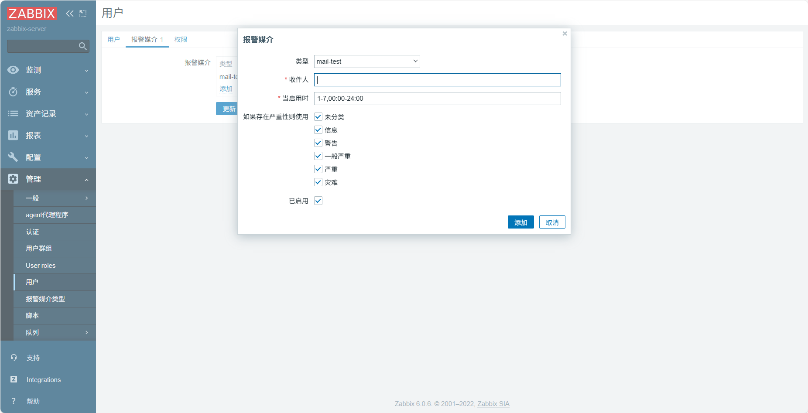Click the 当启用时 time period field
Viewport: 808px width, 413px height.
(x=437, y=99)
